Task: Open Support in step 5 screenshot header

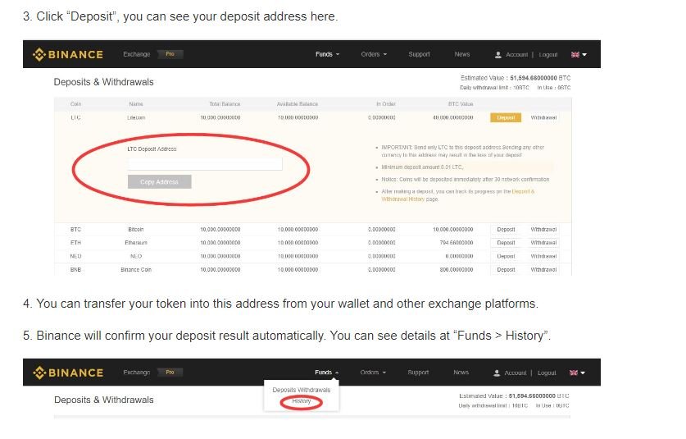Action: [418, 373]
